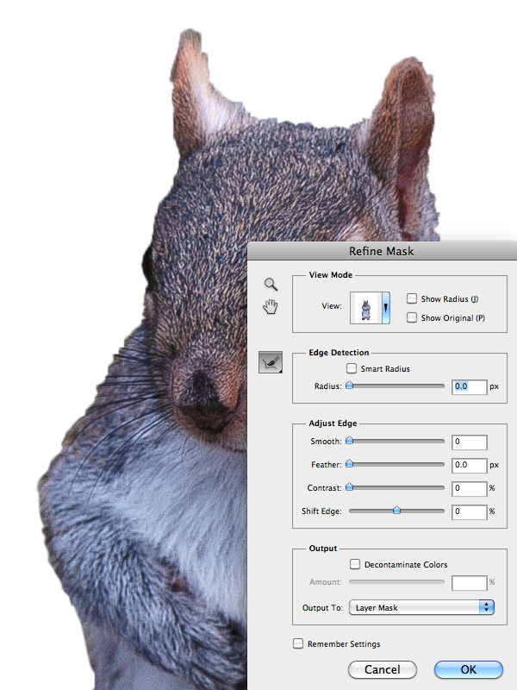The height and width of the screenshot is (690, 517).
Task: Click the Feather px value field
Action: pos(469,465)
